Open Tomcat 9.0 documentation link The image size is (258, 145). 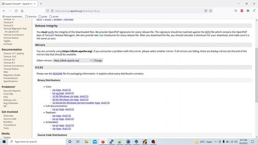[9, 60]
